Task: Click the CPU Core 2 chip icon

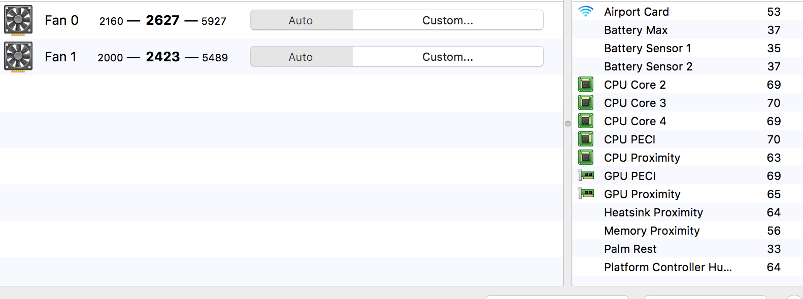Action: pyautogui.click(x=586, y=84)
